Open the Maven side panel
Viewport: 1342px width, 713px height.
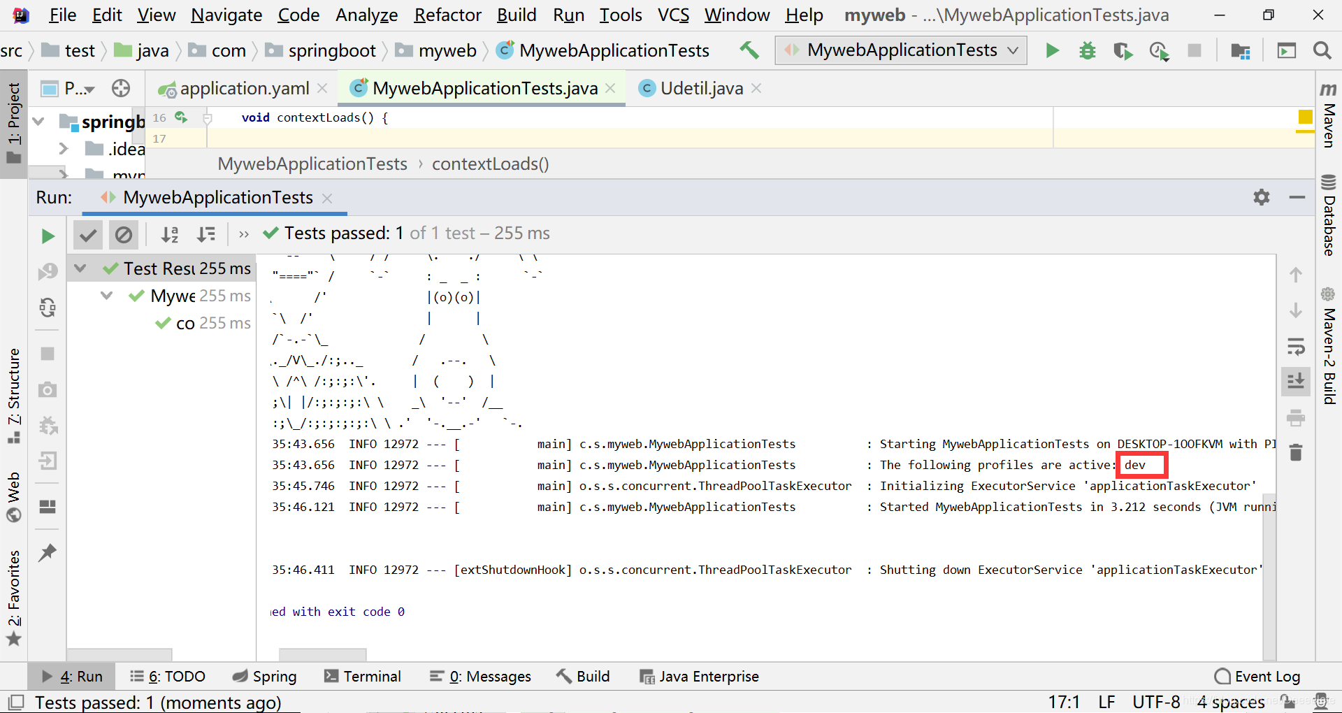pos(1328,115)
